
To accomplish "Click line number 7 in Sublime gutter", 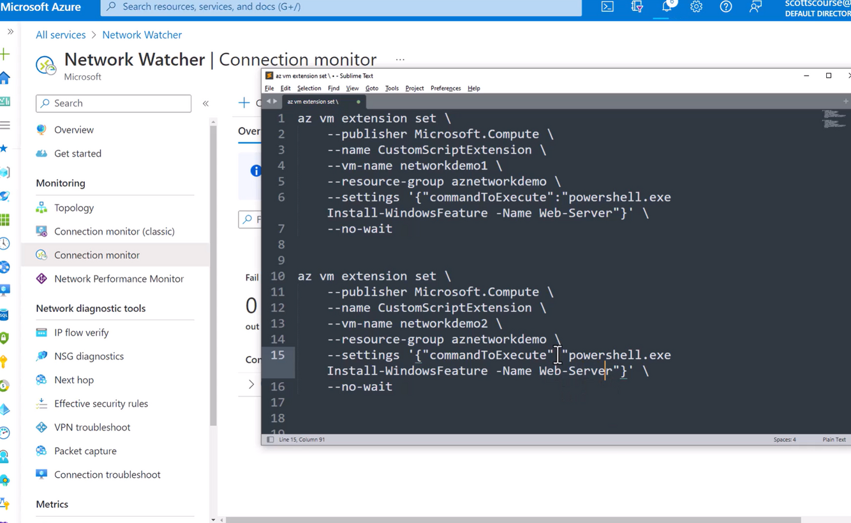I will click(281, 228).
